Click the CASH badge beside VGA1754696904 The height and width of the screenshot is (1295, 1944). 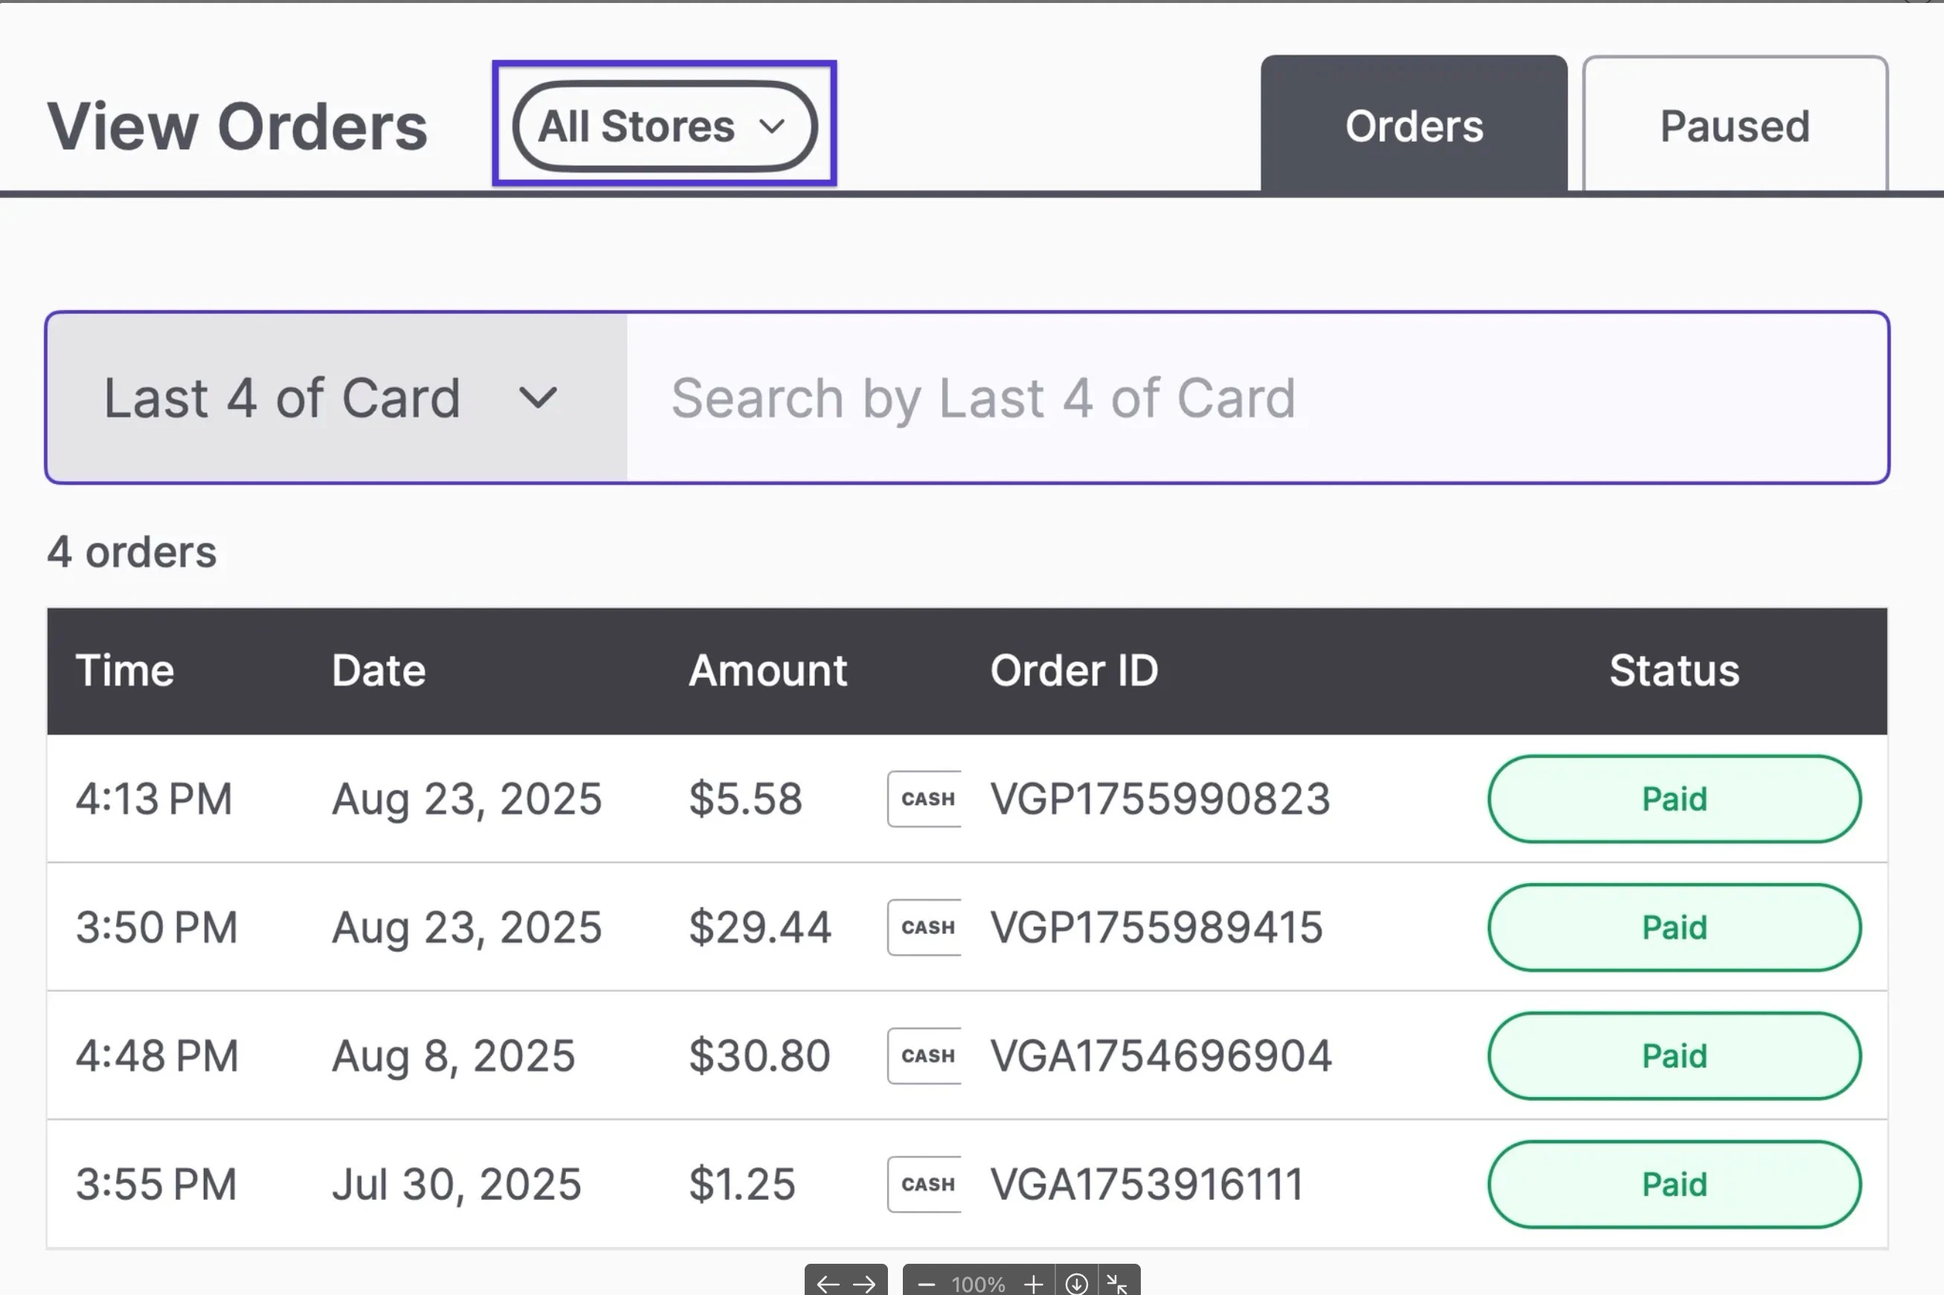point(924,1056)
